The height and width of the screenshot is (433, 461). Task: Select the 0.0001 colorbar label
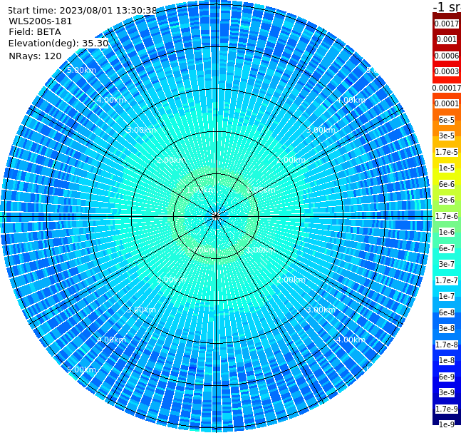click(447, 103)
